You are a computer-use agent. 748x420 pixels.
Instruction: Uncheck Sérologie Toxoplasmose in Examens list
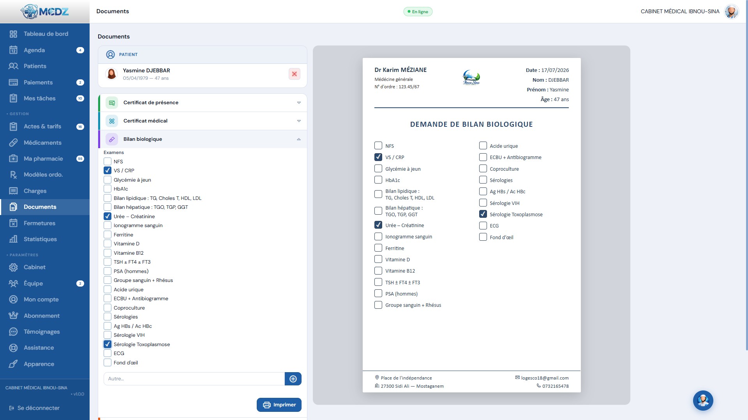108,344
